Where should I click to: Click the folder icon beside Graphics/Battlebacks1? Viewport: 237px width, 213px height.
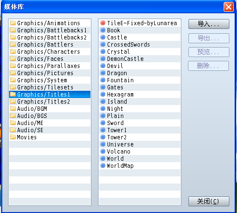point(13,30)
